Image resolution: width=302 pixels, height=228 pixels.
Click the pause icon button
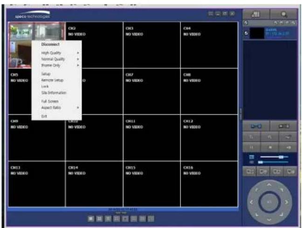(251, 147)
